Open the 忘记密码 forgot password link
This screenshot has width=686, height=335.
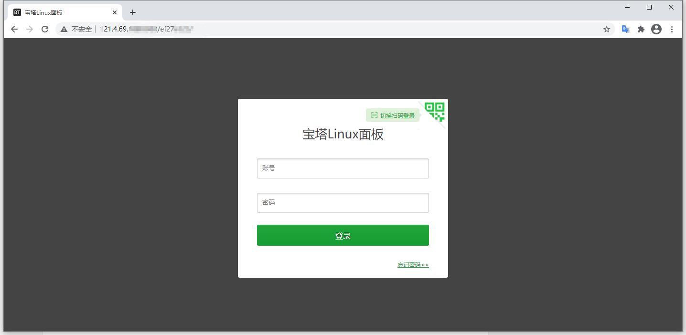click(x=413, y=265)
